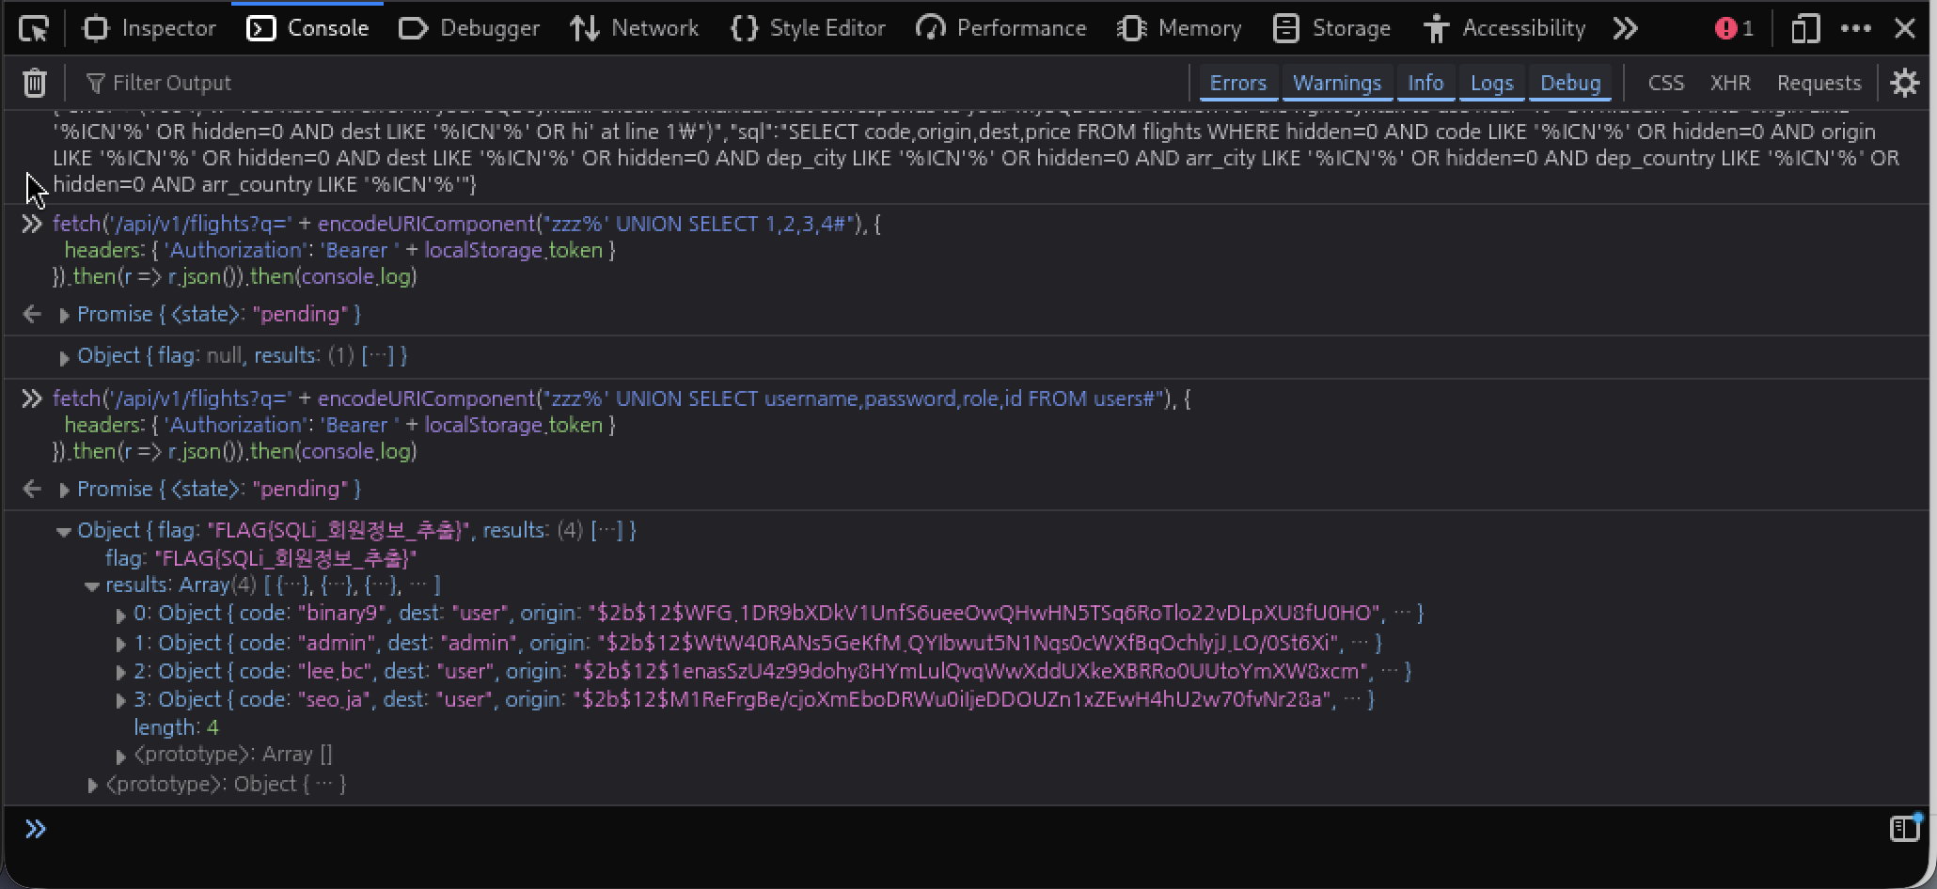Toggle the CSS filter
This screenshot has width=1937, height=889.
tap(1665, 83)
